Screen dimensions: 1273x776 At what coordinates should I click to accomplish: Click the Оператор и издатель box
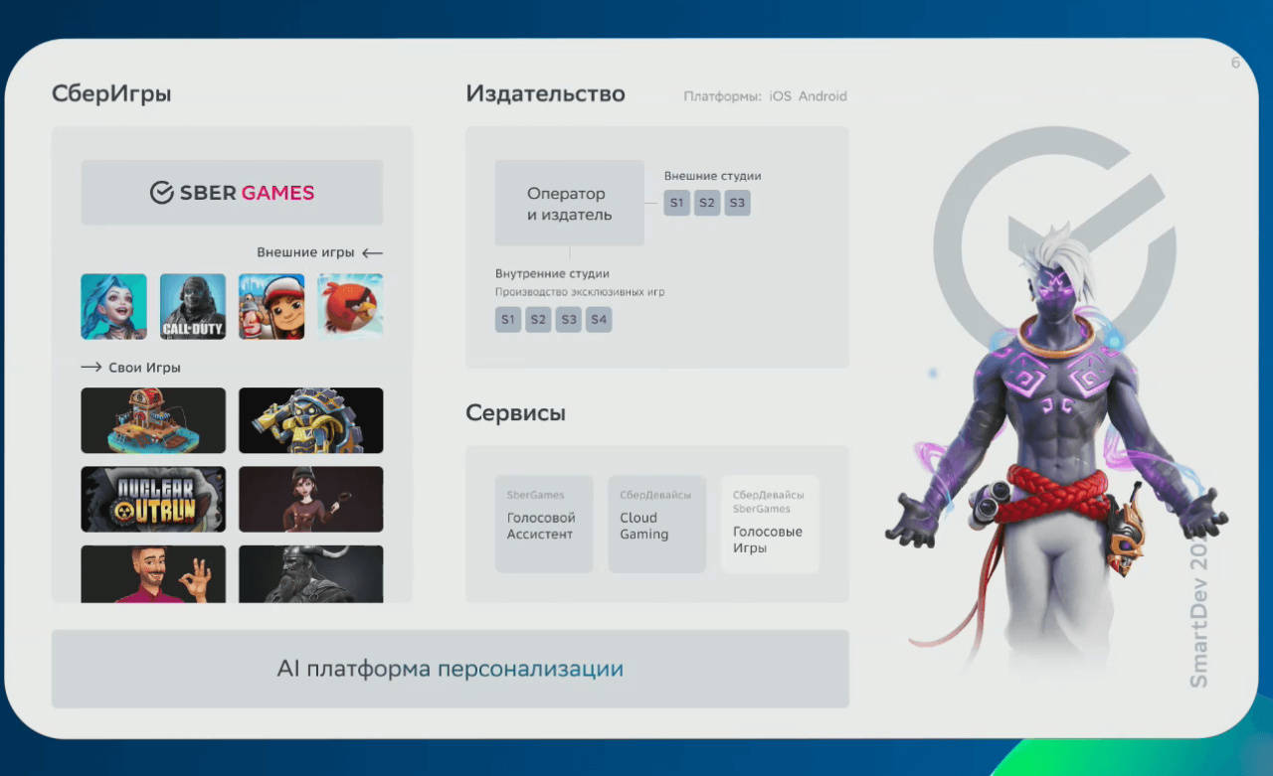(569, 204)
